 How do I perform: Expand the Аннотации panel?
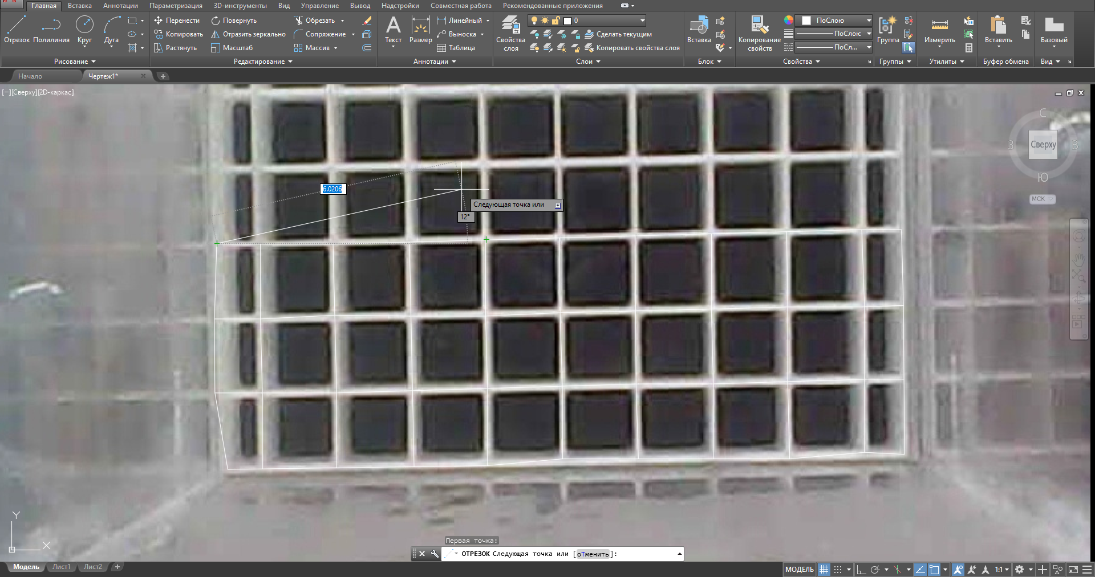[435, 62]
